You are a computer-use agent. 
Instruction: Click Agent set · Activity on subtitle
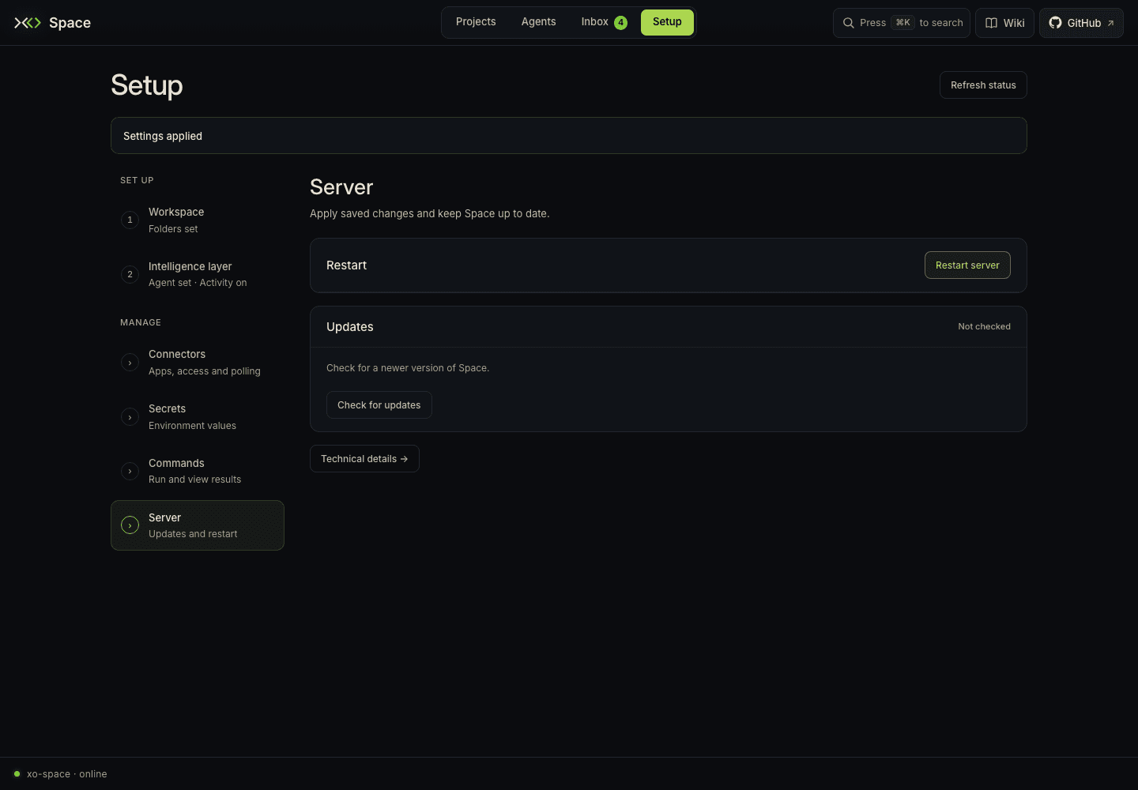pyautogui.click(x=198, y=283)
